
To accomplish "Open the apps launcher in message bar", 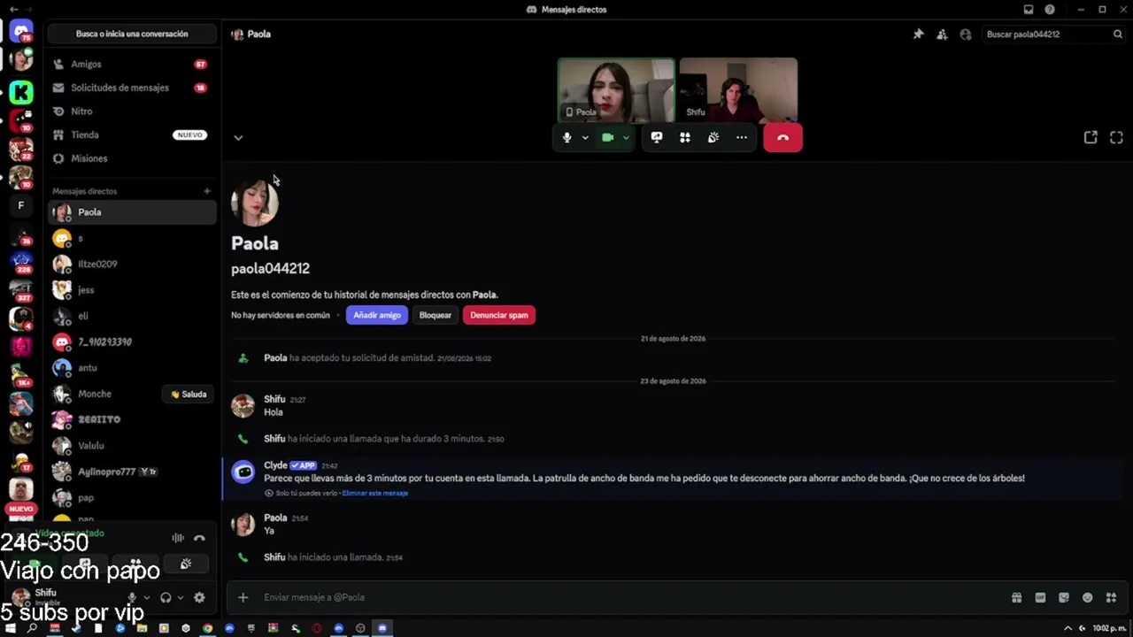I will 1112,597.
